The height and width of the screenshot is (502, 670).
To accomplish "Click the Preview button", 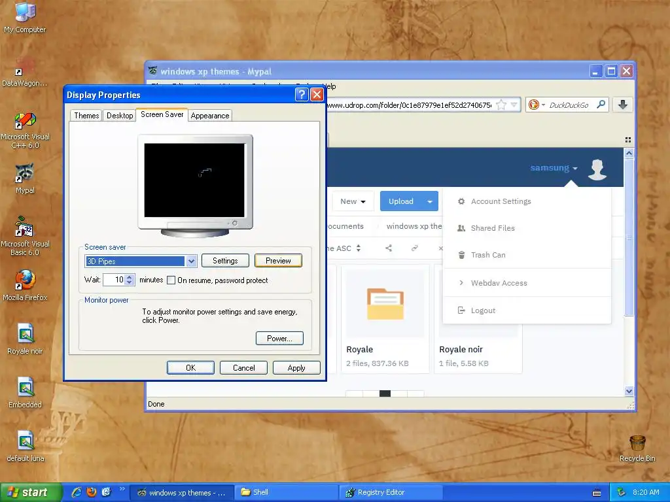I will click(x=278, y=260).
